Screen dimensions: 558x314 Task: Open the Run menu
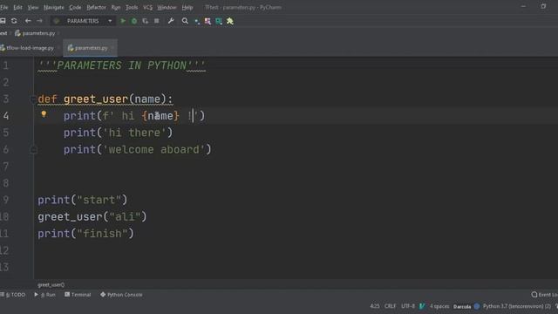tap(116, 7)
